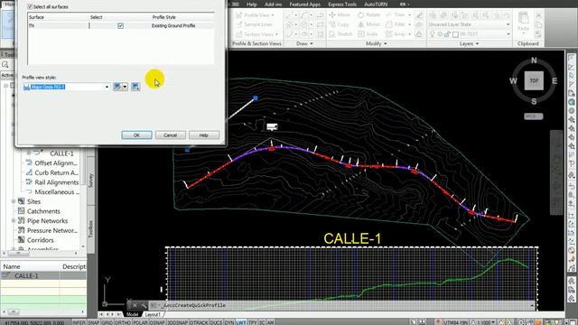Screen dimensions: 578x325
Task: Open the AutoTURN ribbon tab
Action: click(376, 5)
